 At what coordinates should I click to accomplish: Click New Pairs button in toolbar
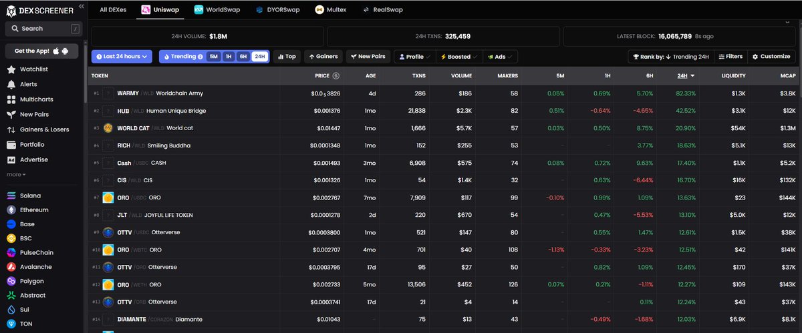pos(368,57)
